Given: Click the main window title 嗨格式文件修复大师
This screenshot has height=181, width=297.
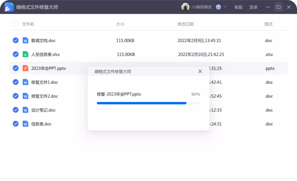Looking at the screenshot, I should pos(37,7).
